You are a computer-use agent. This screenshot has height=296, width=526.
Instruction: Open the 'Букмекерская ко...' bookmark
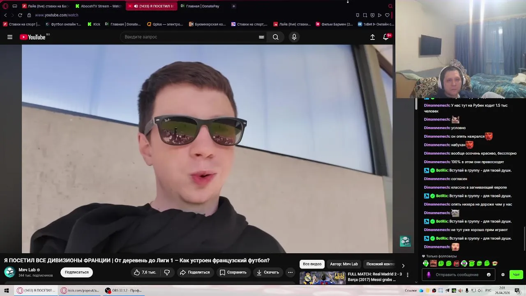tap(208, 24)
